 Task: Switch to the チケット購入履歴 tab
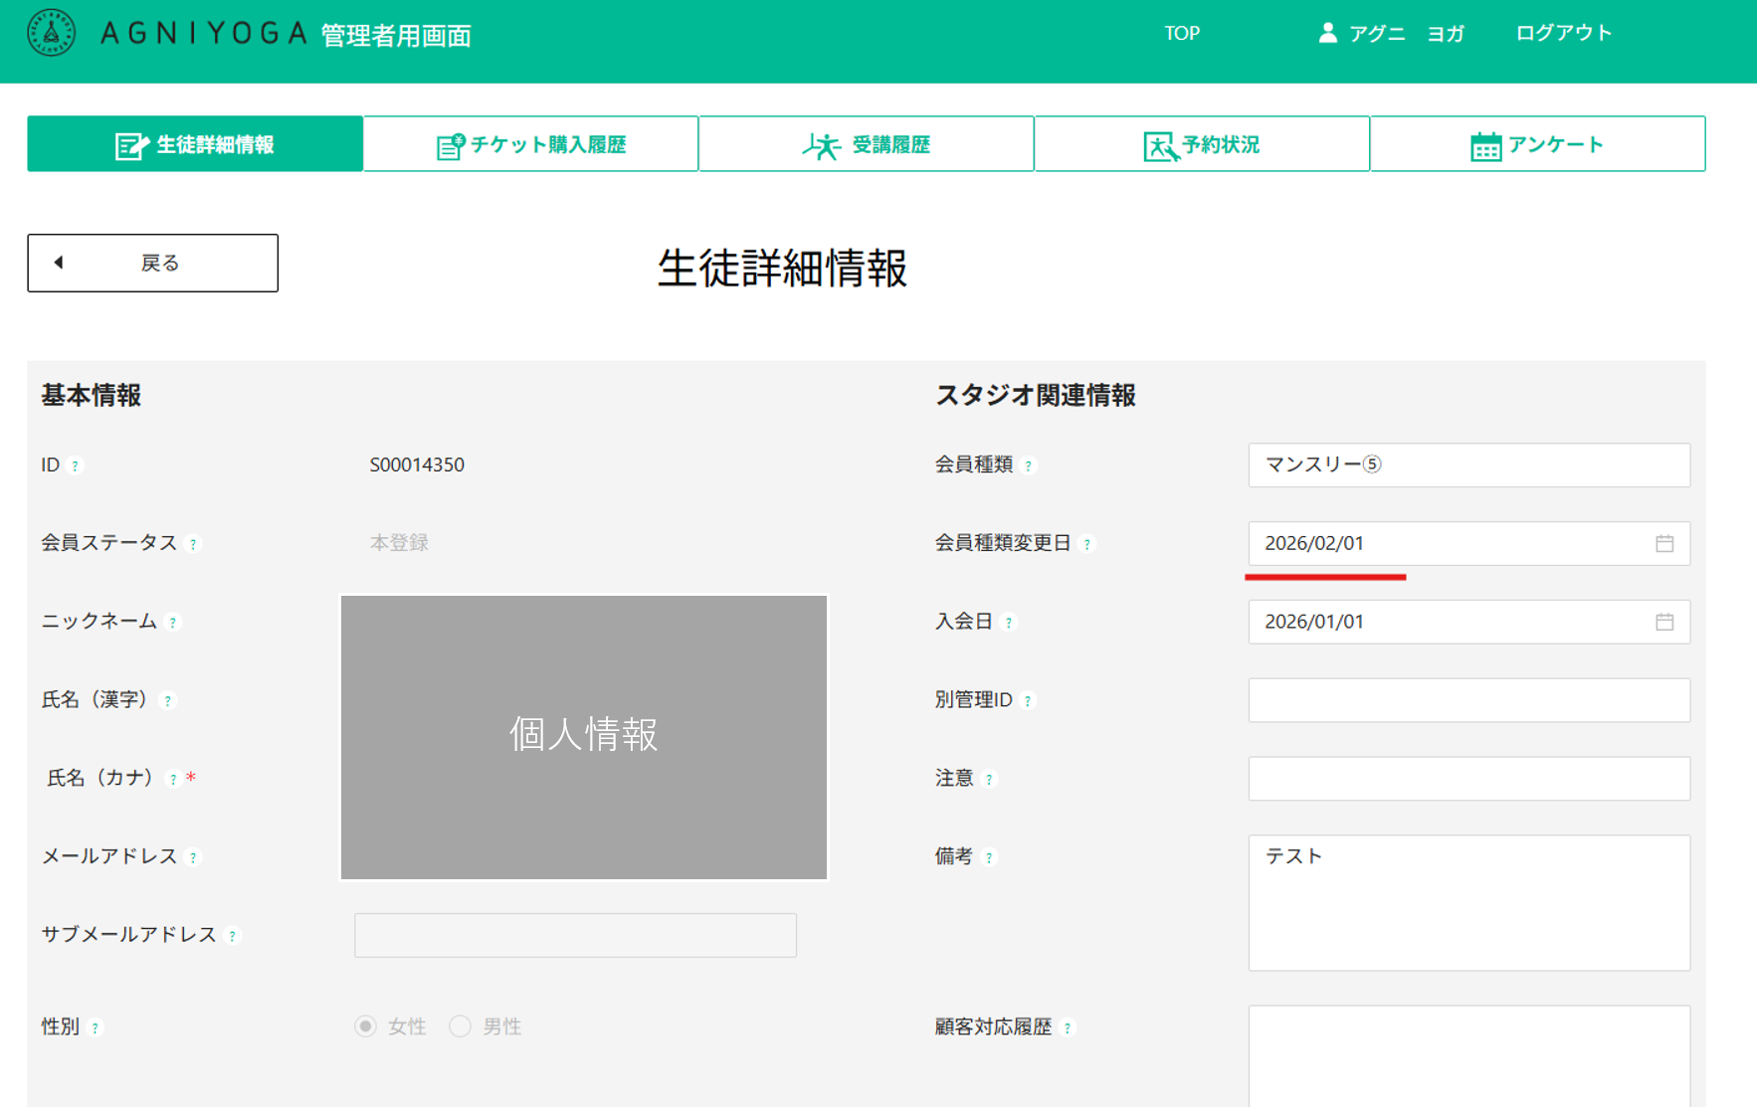coord(531,144)
